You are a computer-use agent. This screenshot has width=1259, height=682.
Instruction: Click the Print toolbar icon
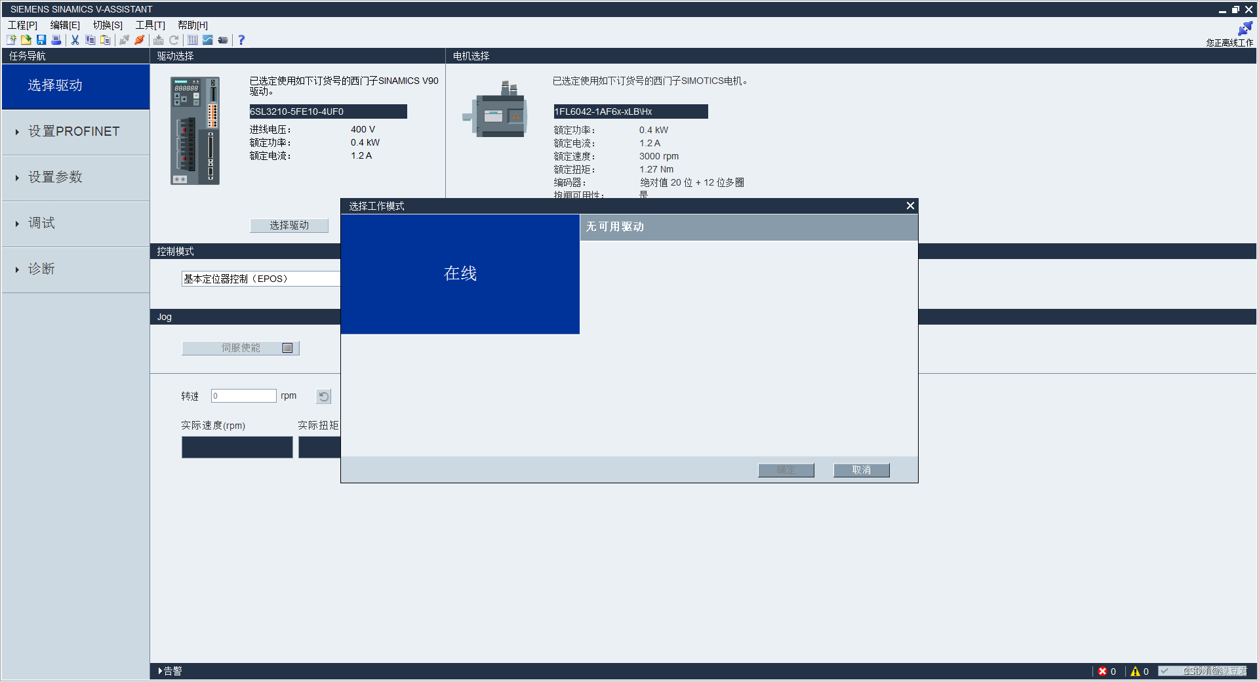click(x=56, y=40)
